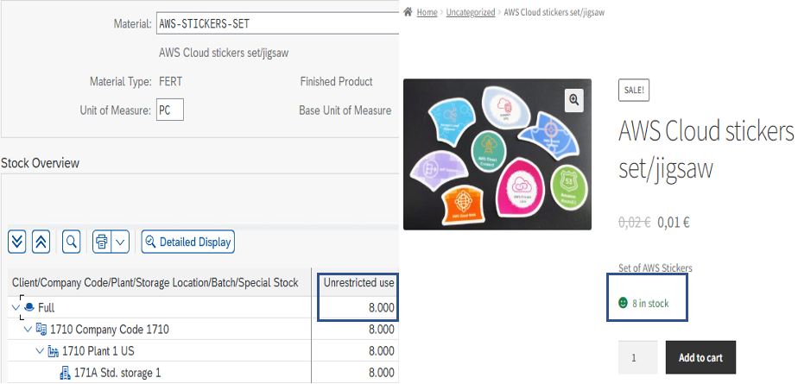The width and height of the screenshot is (798, 384).
Task: Open the Uncategorized breadcrumb link
Action: [x=470, y=12]
